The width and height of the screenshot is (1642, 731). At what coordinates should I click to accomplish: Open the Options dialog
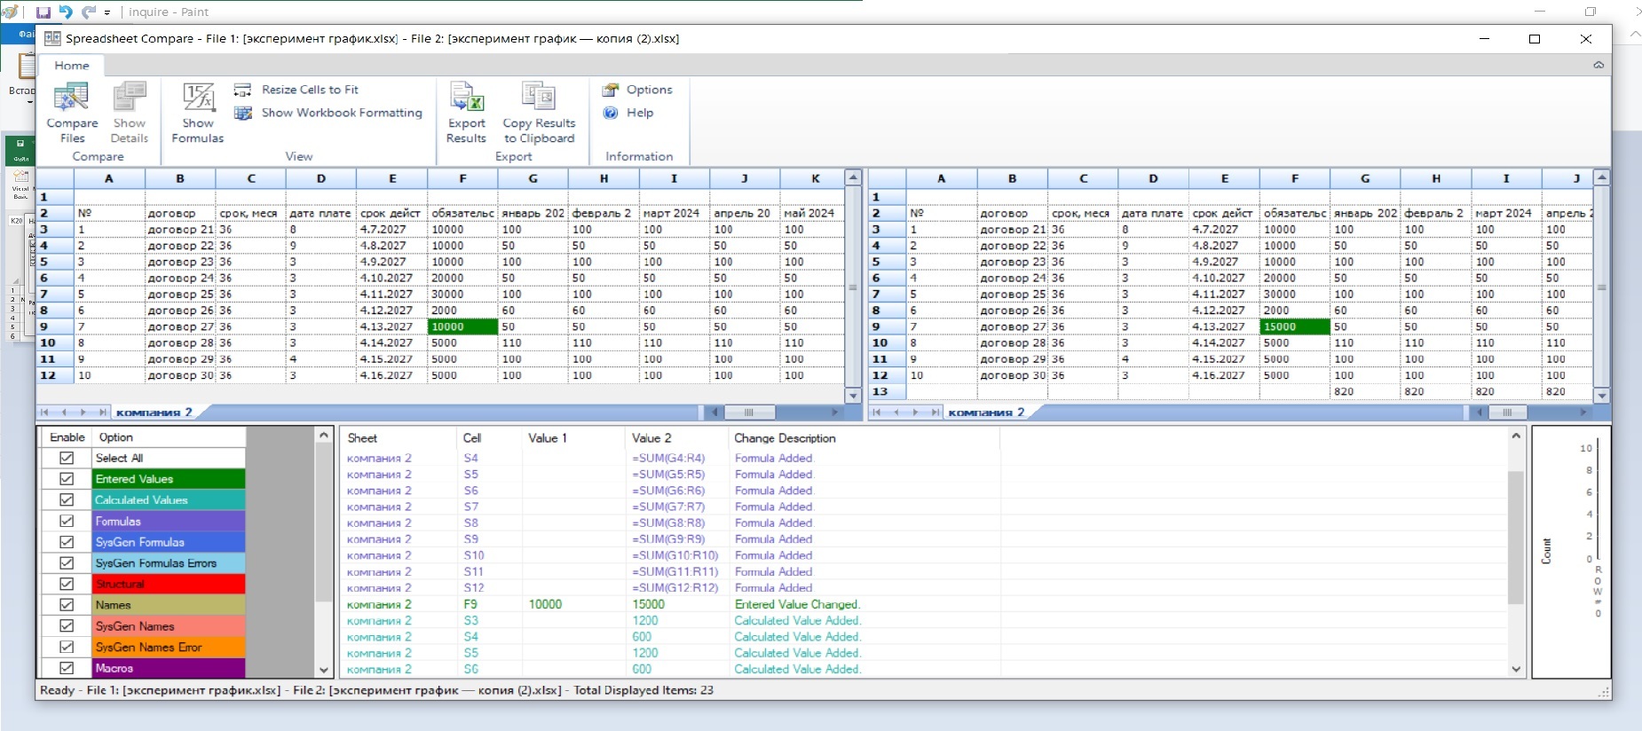648,90
